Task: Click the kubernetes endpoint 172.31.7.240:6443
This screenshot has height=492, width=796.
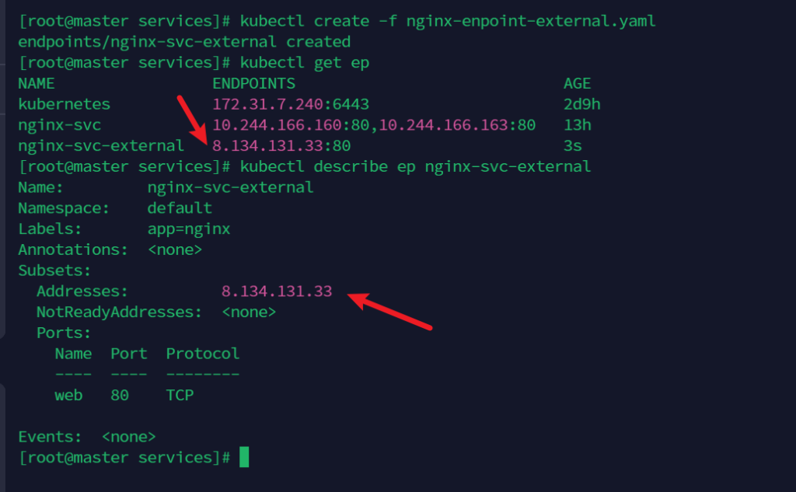Action: [x=290, y=104]
